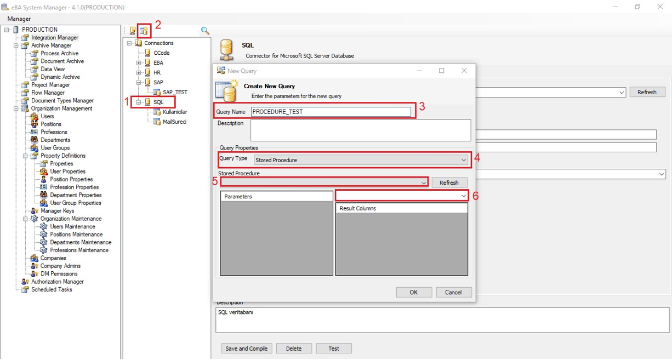Click the MailSureci query icon
The image size is (672, 360).
click(157, 122)
